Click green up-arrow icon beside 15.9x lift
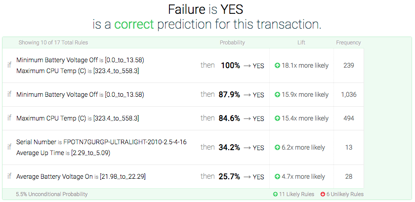This screenshot has width=415, height=202. 278,94
